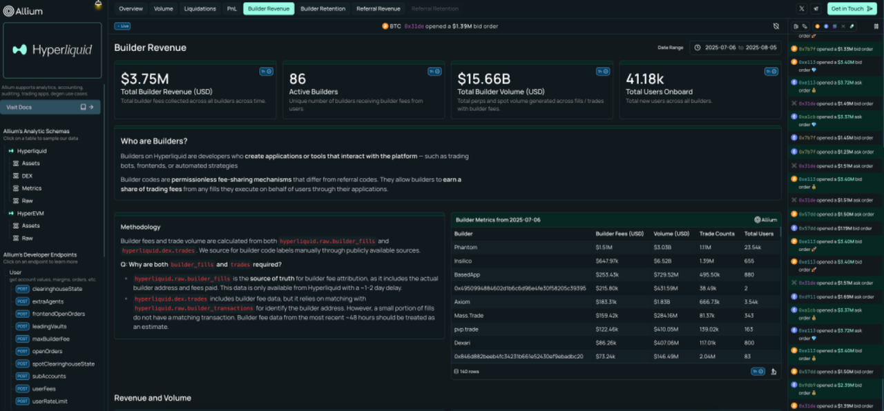Viewport: 884px width, 411px height.
Task: Select the DEX table under Hyperliquid
Action: coord(27,176)
